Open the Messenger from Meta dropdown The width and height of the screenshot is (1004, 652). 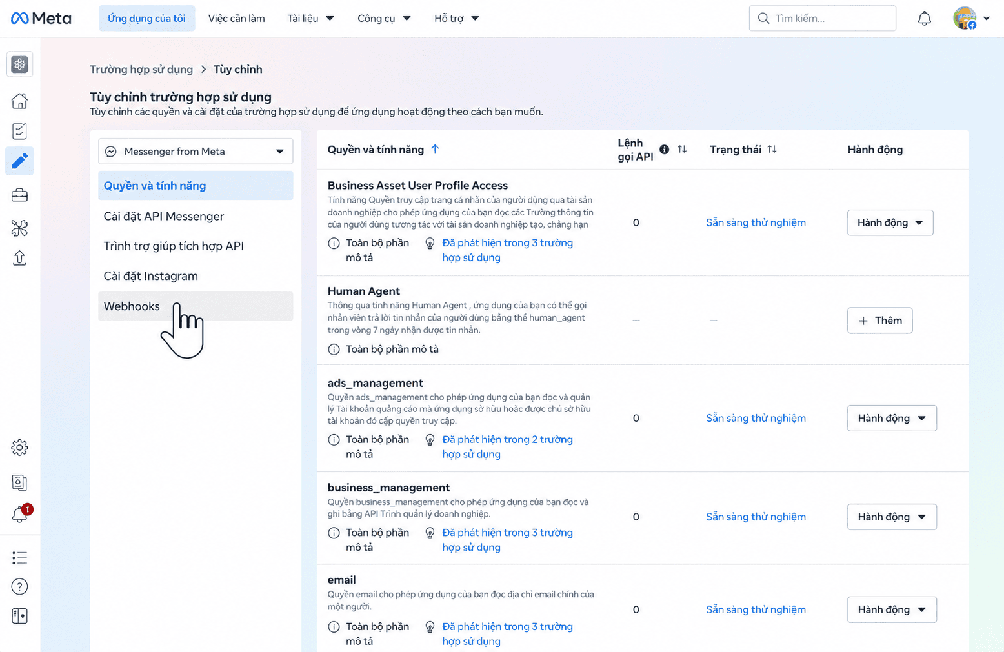point(196,151)
